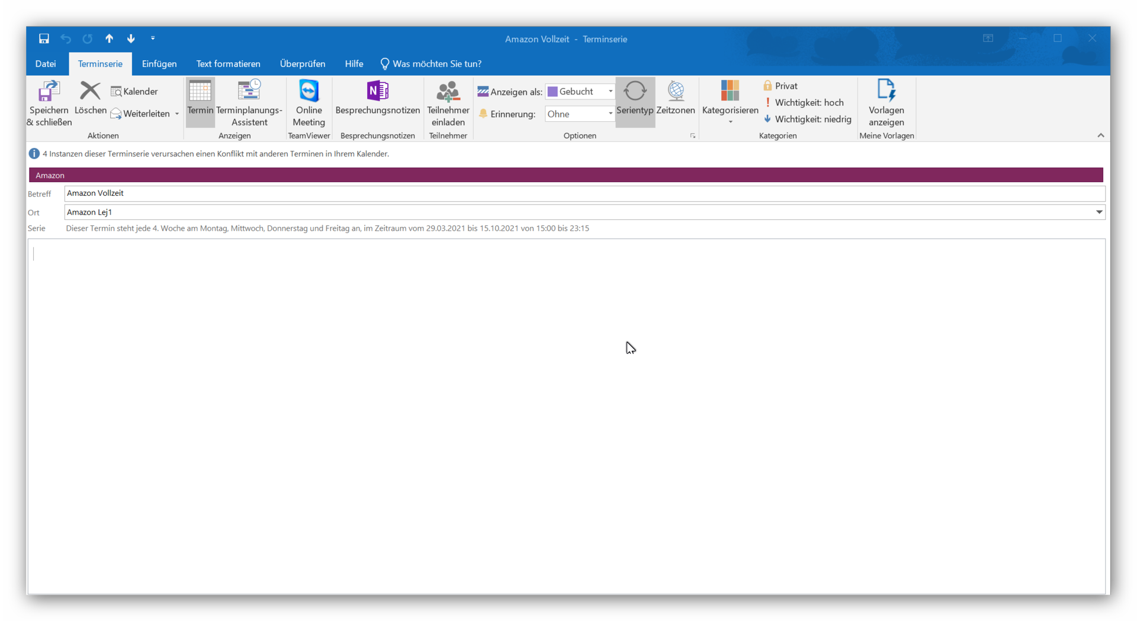Open the Text formatieren tab

click(x=228, y=64)
